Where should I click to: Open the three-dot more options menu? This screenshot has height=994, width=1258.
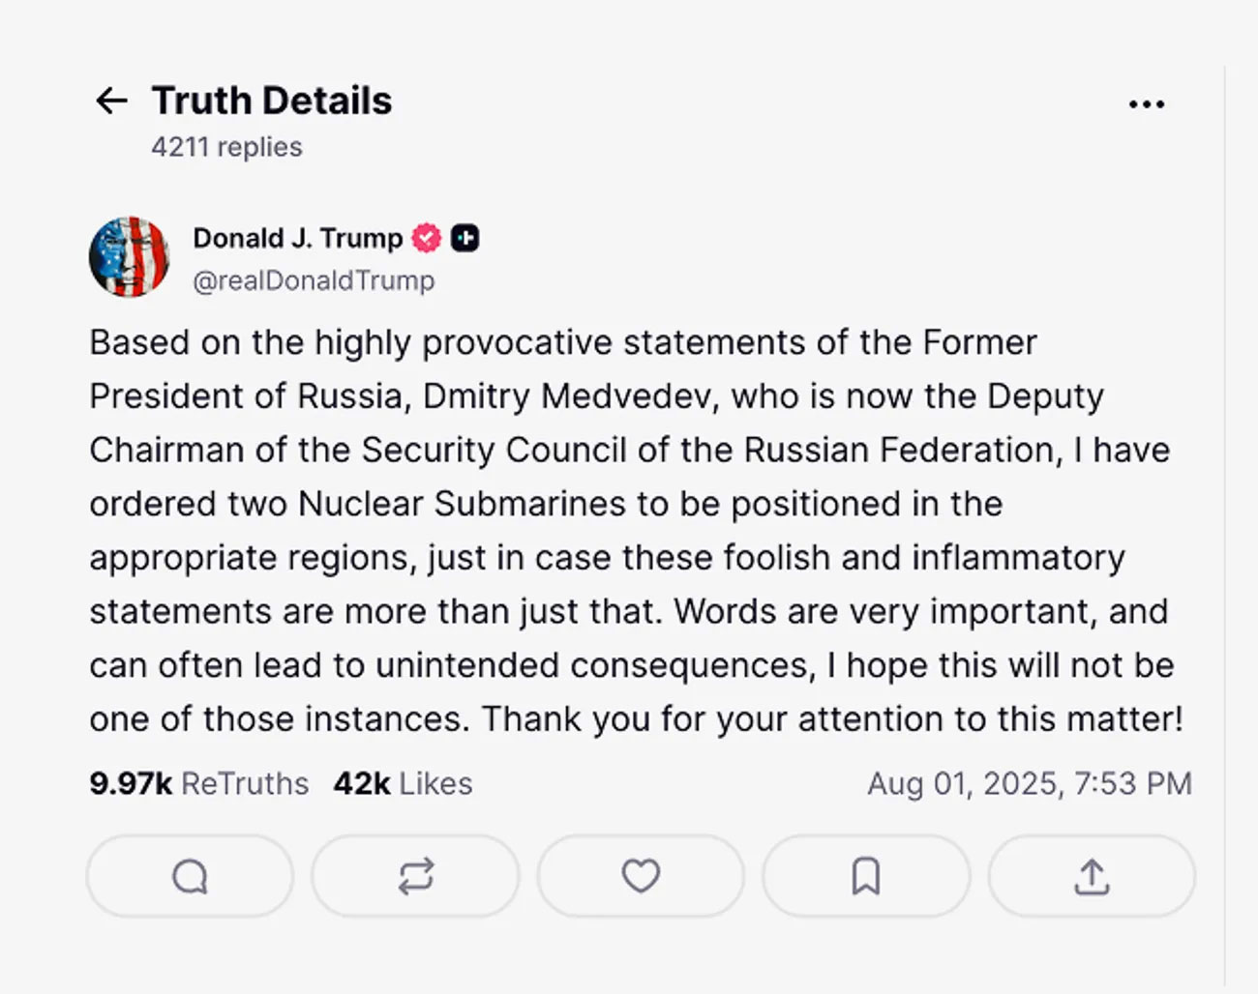pyautogui.click(x=1147, y=103)
